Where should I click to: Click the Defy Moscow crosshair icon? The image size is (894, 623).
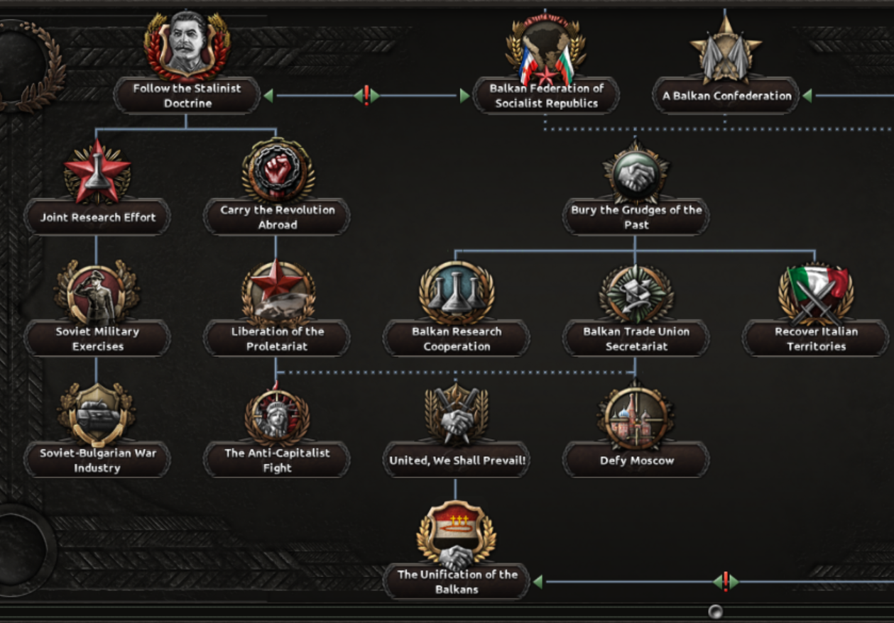point(636,415)
